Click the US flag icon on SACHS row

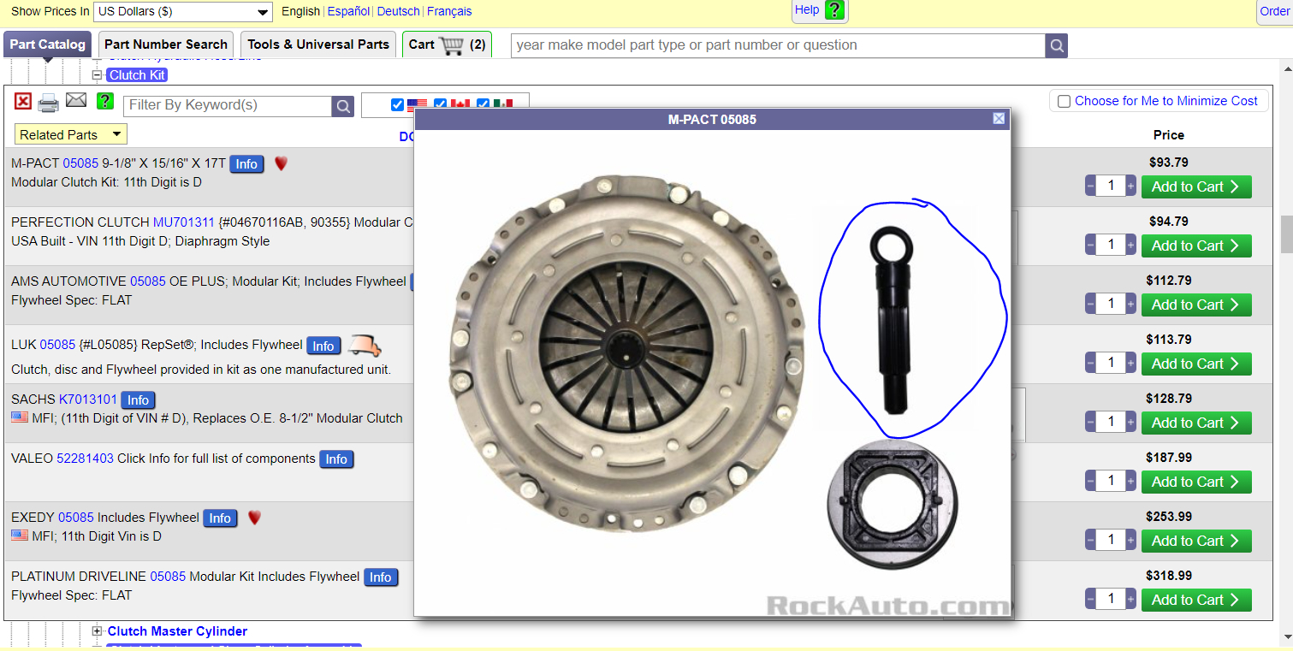click(x=20, y=417)
